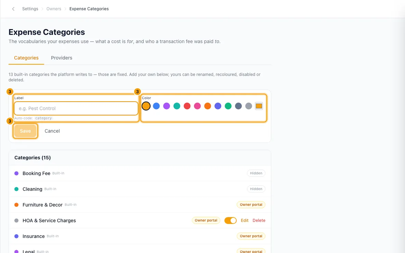Screen dimensions: 405x253
Task: Click the Save button
Action: [x=25, y=131]
